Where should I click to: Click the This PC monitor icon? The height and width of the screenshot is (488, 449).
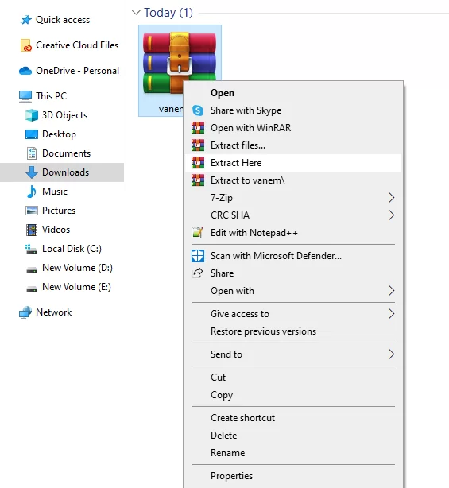25,96
